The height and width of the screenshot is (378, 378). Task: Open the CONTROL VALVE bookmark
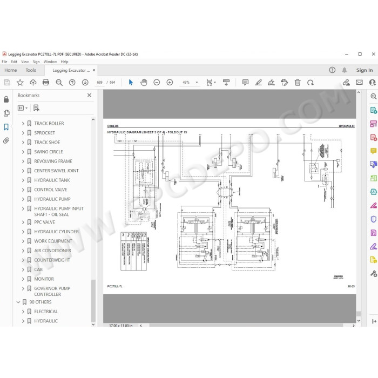[51, 190]
